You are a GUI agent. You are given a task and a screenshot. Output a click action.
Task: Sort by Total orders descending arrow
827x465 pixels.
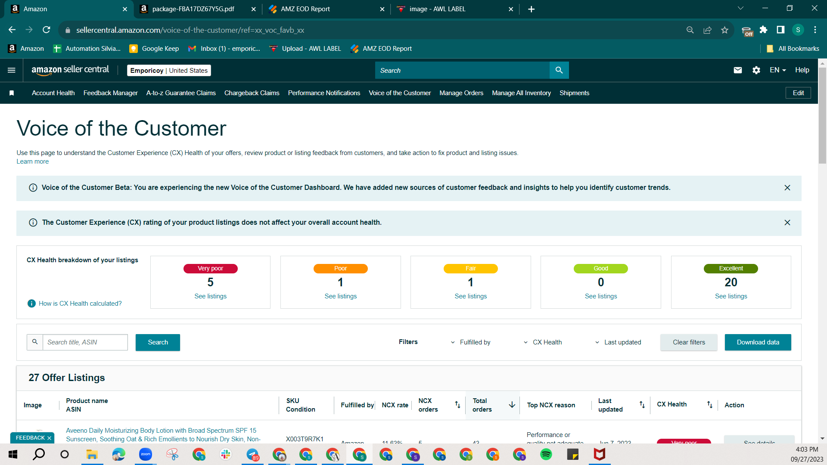[512, 405]
